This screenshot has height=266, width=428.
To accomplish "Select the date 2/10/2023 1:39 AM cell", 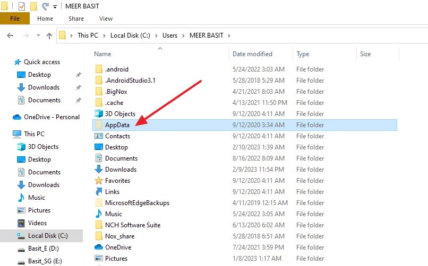I will coord(258,147).
